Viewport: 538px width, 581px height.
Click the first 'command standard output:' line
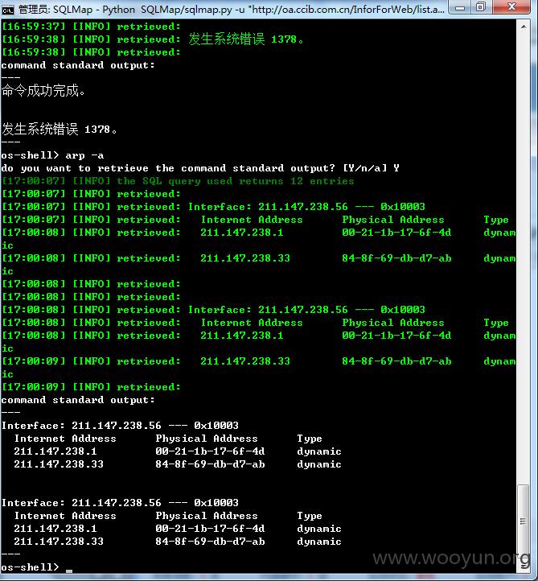[x=78, y=65]
